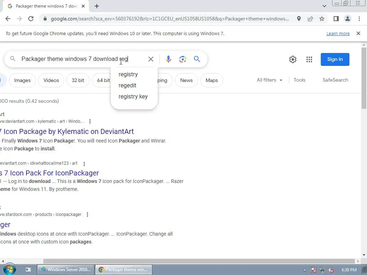Image resolution: width=367 pixels, height=275 pixels.
Task: View site information lock icon
Action: pyautogui.click(x=45, y=19)
